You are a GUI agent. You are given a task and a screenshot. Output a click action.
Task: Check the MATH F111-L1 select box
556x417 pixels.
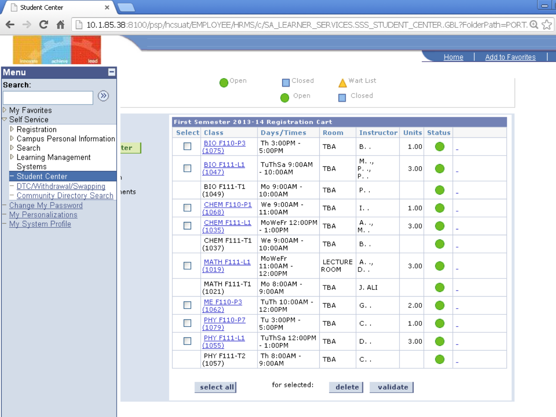(x=187, y=266)
